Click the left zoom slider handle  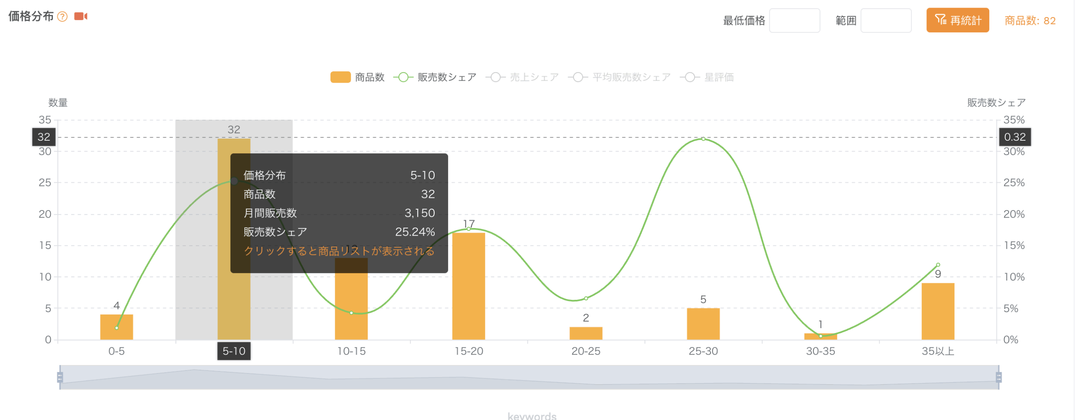click(x=60, y=377)
